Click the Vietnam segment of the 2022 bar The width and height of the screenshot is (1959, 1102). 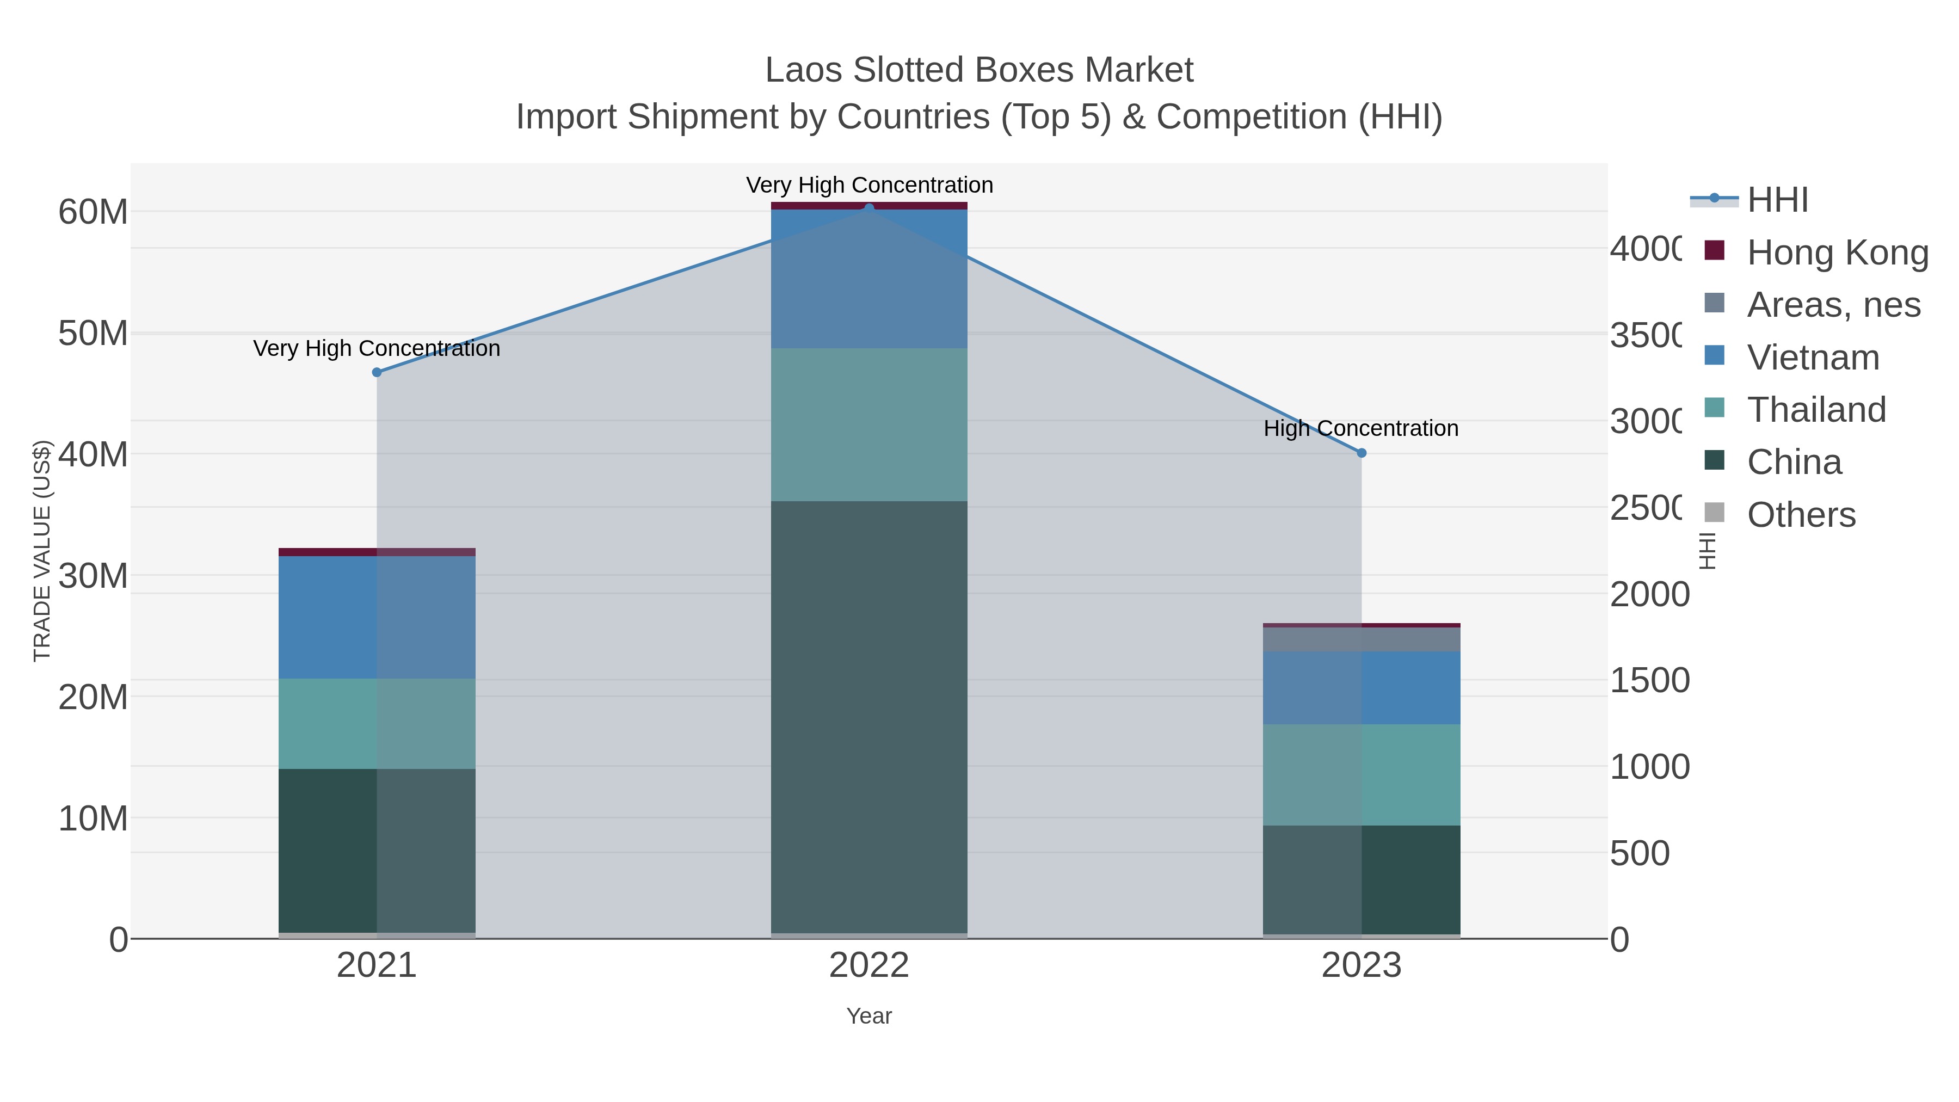point(869,279)
